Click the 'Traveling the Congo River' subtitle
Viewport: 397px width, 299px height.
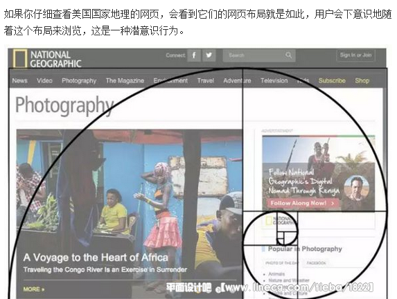coord(105,270)
